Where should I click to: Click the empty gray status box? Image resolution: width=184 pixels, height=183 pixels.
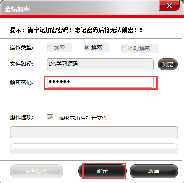94,132
